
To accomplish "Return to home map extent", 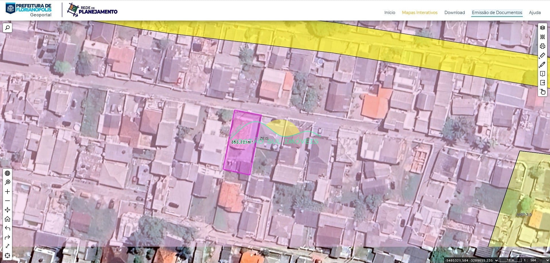I will (x=7, y=219).
